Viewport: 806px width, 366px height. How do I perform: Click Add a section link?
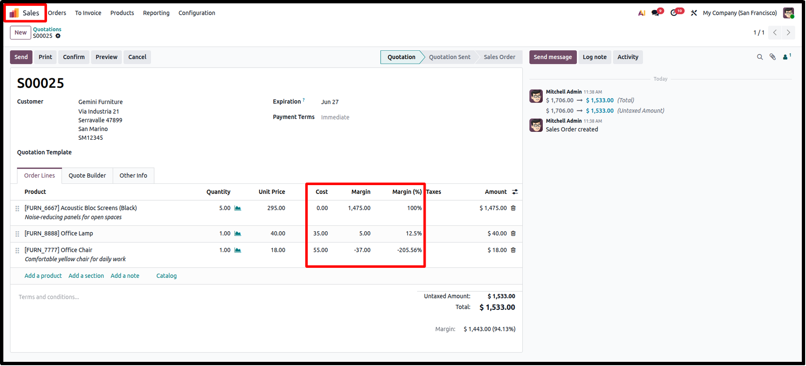click(x=86, y=276)
